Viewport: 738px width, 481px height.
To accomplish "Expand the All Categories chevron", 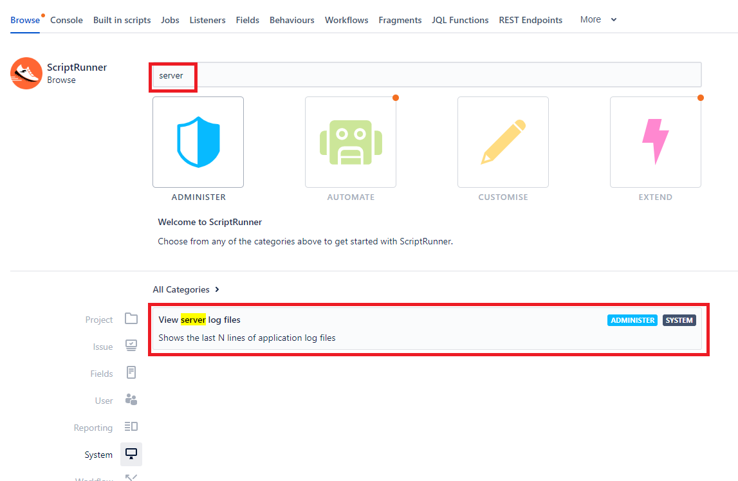I will click(x=217, y=289).
